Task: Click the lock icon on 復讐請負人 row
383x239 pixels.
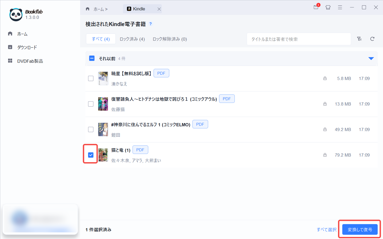Action: [325, 104]
